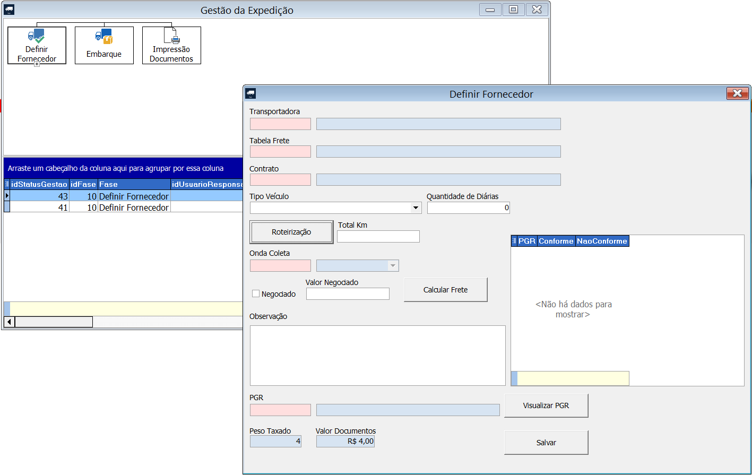Select the cell with value 43
This screenshot has width=752, height=475.
coord(40,196)
